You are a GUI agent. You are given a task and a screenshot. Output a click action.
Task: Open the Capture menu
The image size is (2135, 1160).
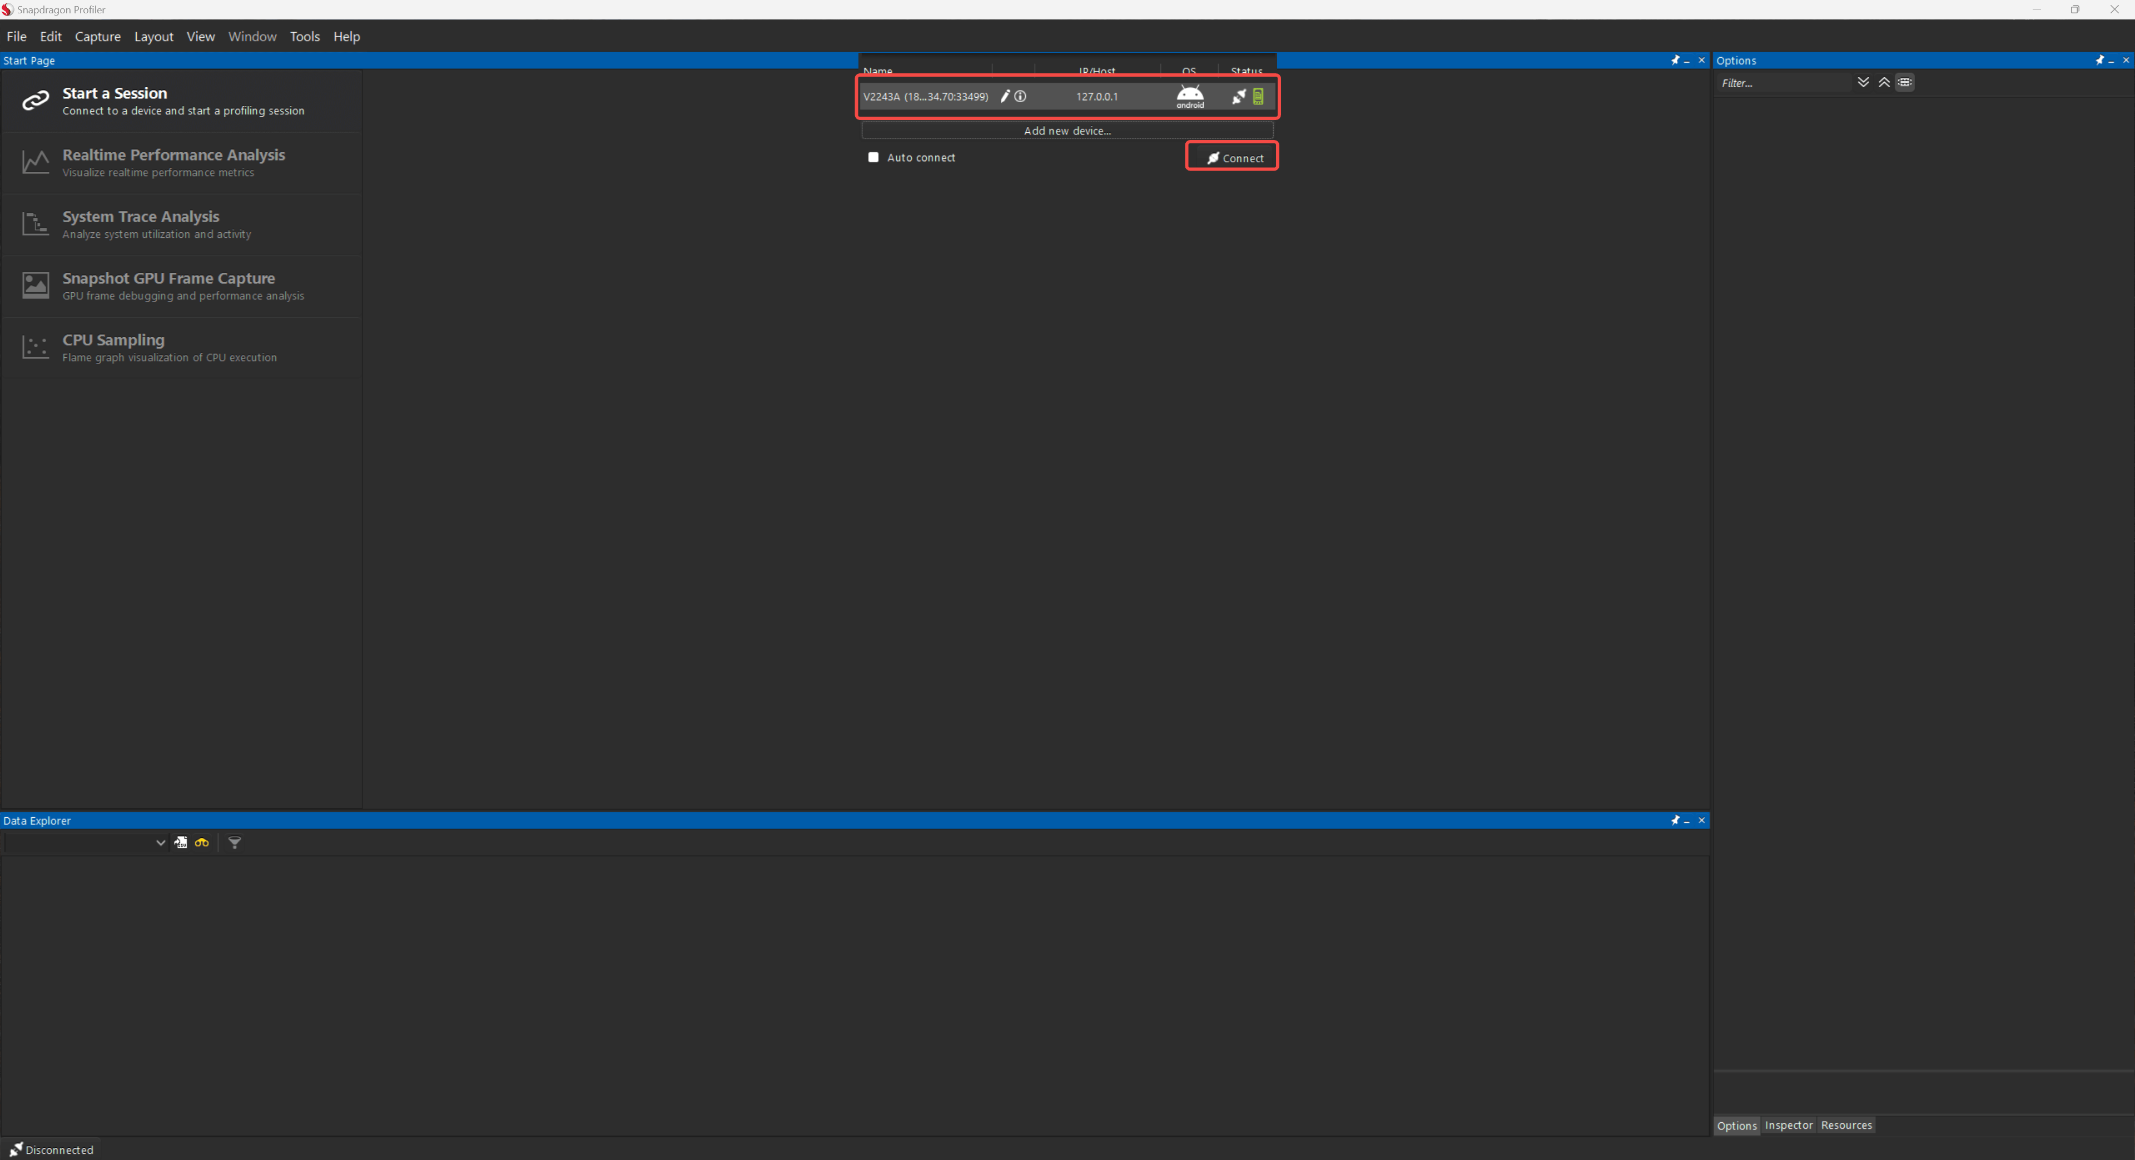[97, 37]
